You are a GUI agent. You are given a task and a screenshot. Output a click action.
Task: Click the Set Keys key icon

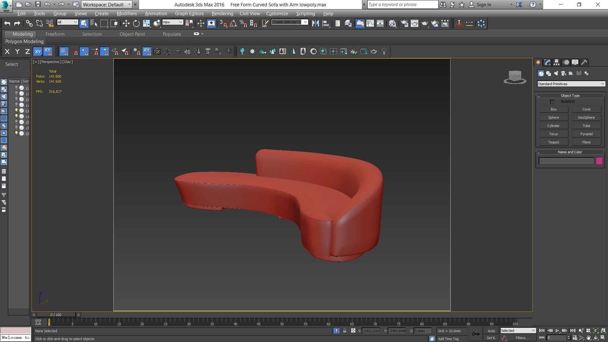[476, 334]
